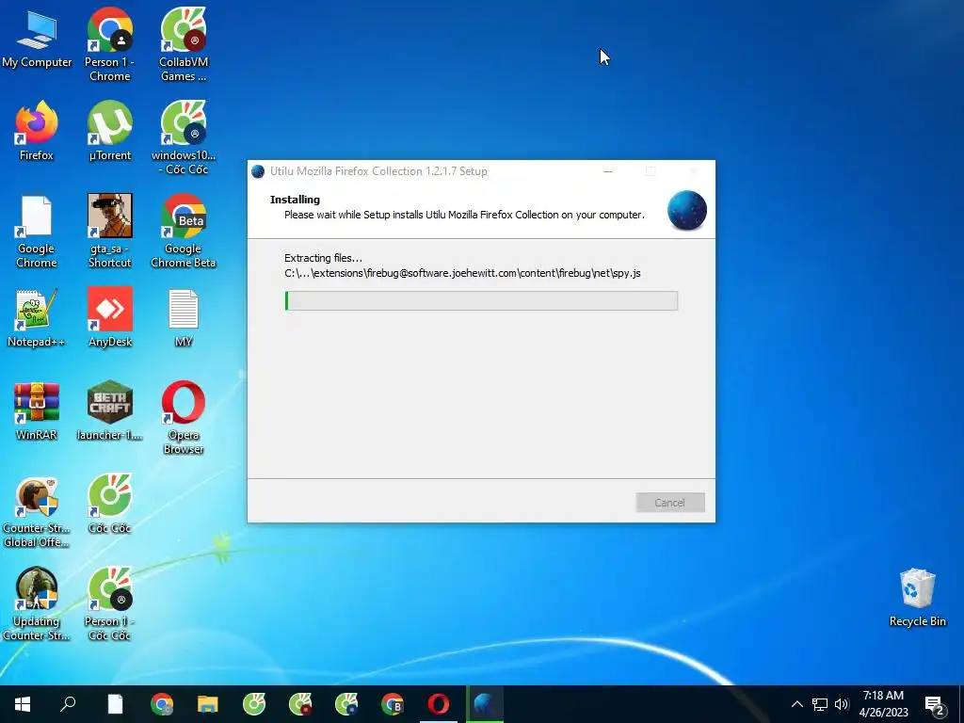The height and width of the screenshot is (723, 964).
Task: Switch to Opera in the taskbar
Action: click(439, 704)
